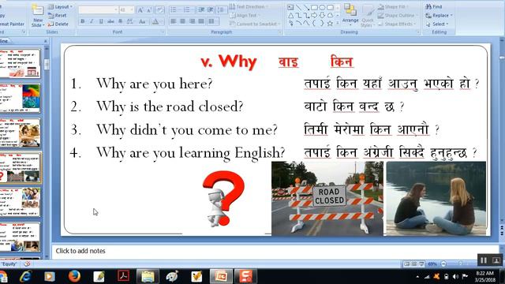The height and width of the screenshot is (284, 505).
Task: Increase list indent level
Action: point(211,10)
